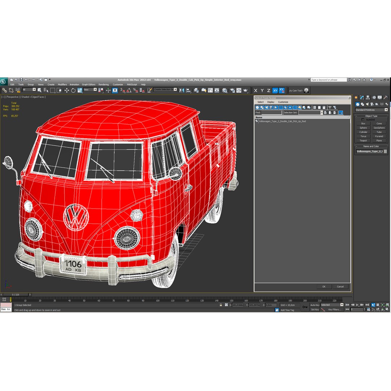Enable the AutoGrid checkbox
Viewport: 391px width, 391px height.
[x=363, y=120]
